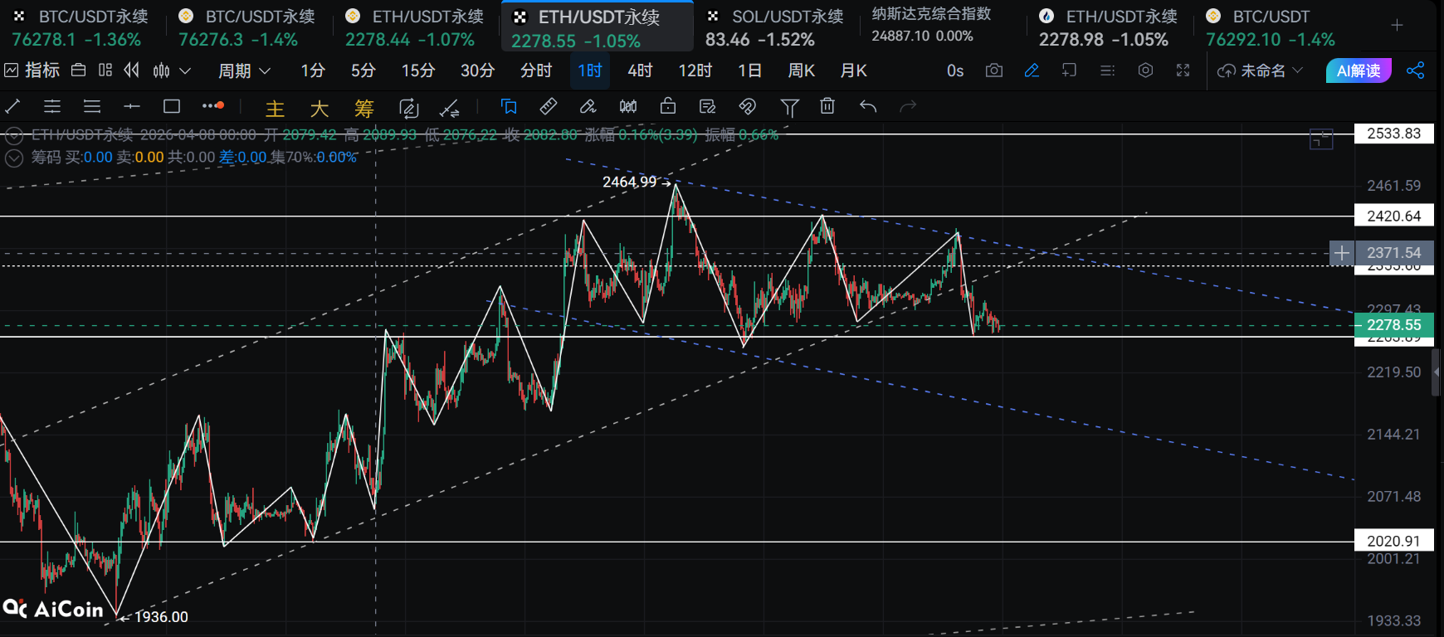Viewport: 1444px width, 637px height.
Task: Pick the ruler measurement tool
Action: click(549, 106)
